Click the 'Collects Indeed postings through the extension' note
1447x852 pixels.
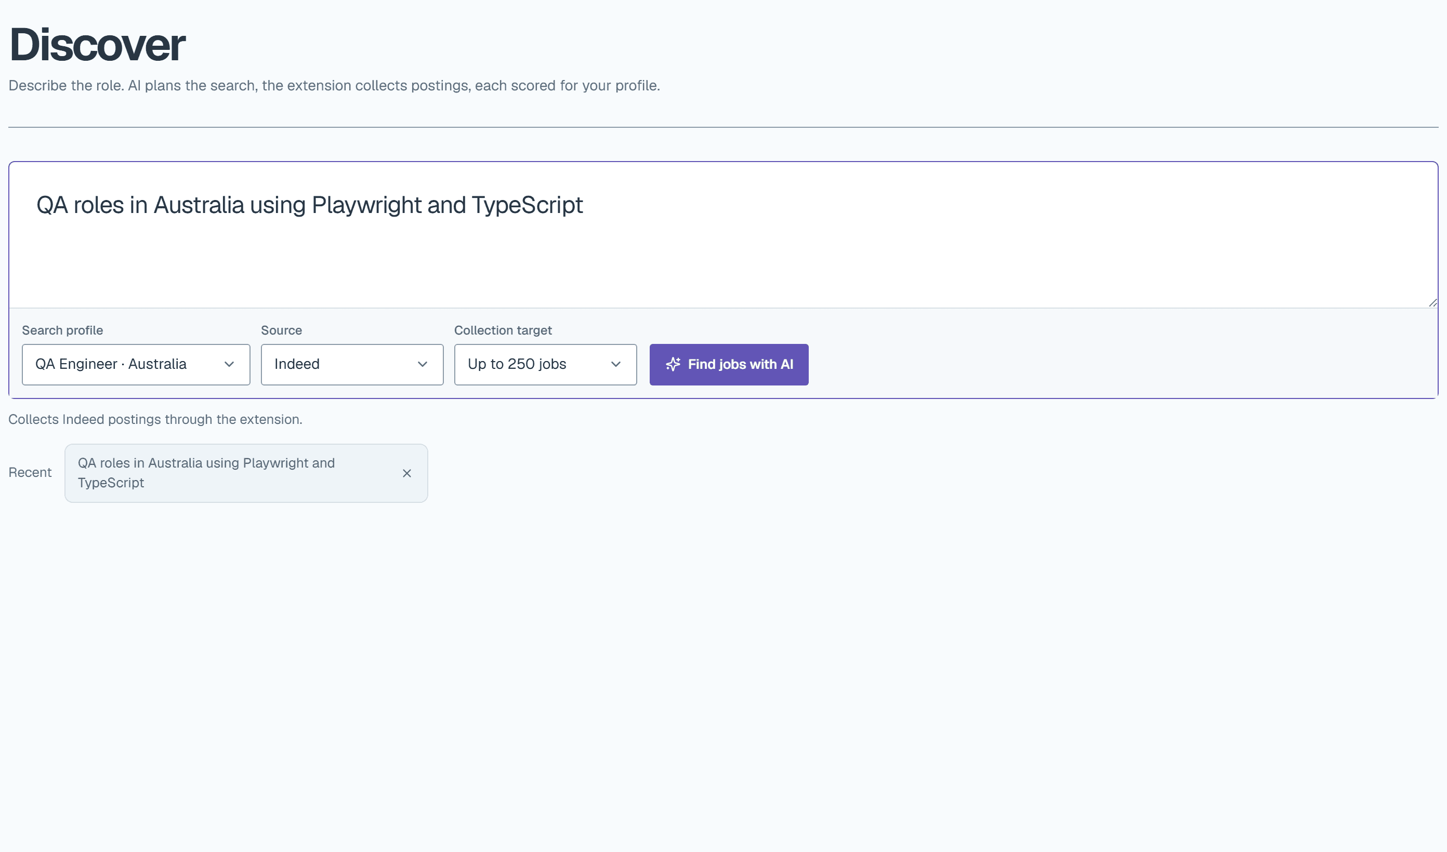pos(155,420)
